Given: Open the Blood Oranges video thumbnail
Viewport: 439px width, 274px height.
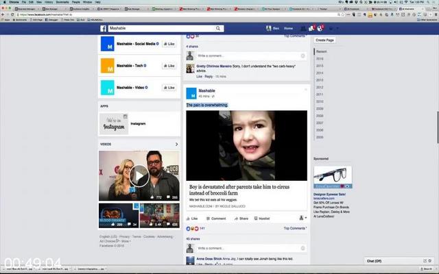Looking at the screenshot, I should click(x=119, y=216).
